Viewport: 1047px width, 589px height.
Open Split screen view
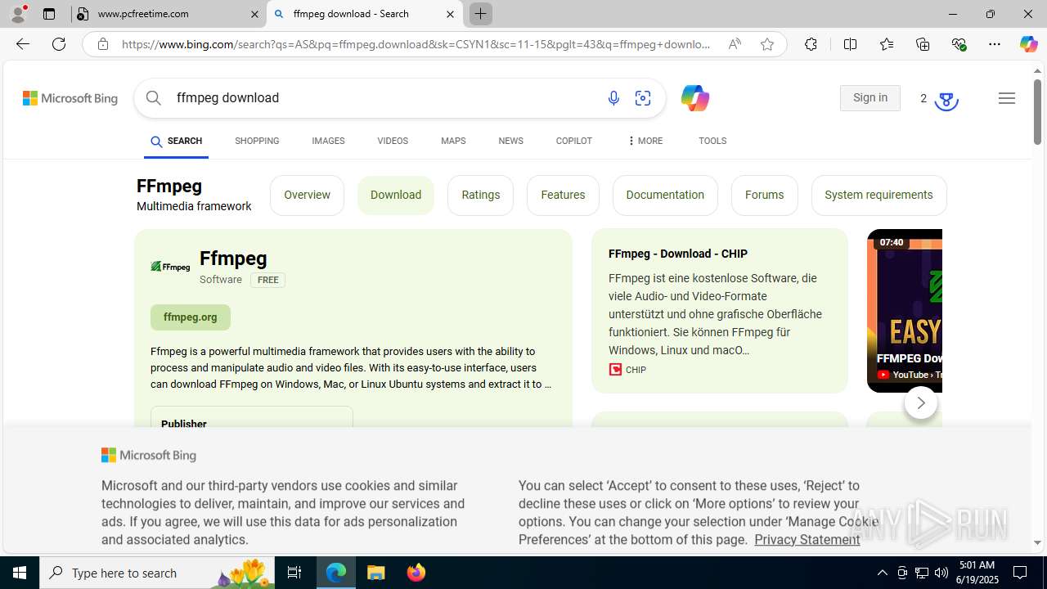[850, 44]
